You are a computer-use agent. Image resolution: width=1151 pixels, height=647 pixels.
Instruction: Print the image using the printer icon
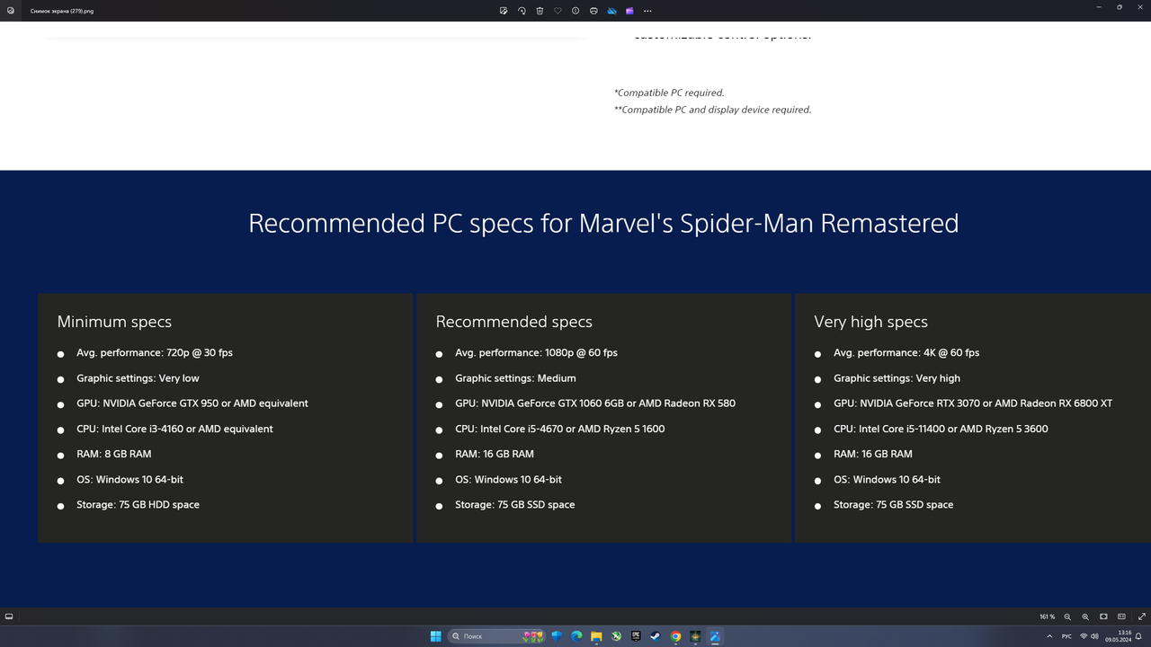pos(593,11)
